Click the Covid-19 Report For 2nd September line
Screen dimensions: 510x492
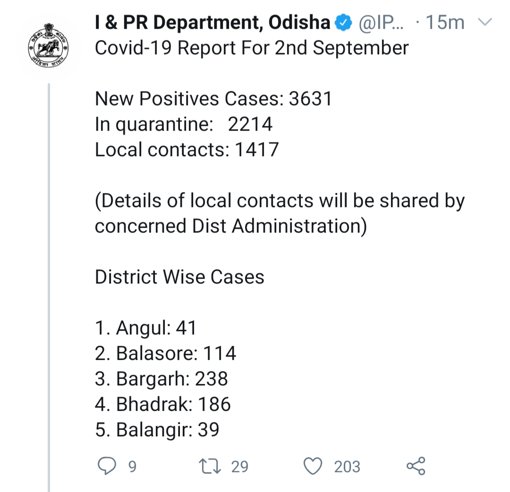tap(252, 48)
